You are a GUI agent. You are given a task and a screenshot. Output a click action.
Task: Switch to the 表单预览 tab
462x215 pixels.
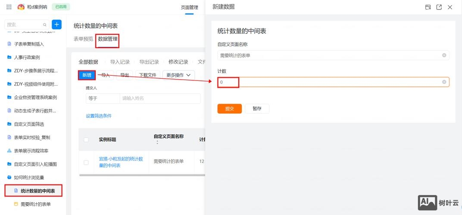click(x=83, y=39)
